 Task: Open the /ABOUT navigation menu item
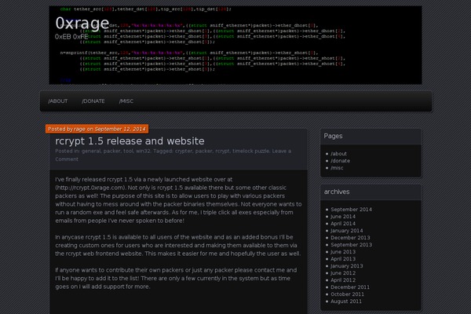pyautogui.click(x=57, y=101)
